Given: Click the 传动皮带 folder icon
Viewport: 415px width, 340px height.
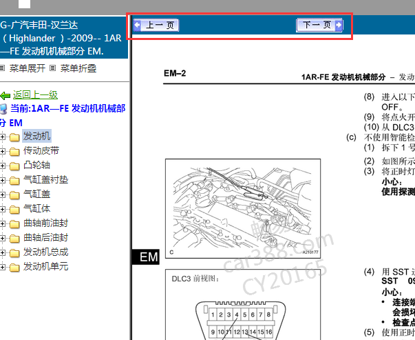Looking at the screenshot, I should pos(14,152).
